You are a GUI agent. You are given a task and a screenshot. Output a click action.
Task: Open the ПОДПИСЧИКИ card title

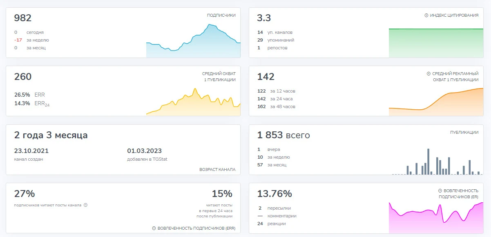[x=221, y=15]
